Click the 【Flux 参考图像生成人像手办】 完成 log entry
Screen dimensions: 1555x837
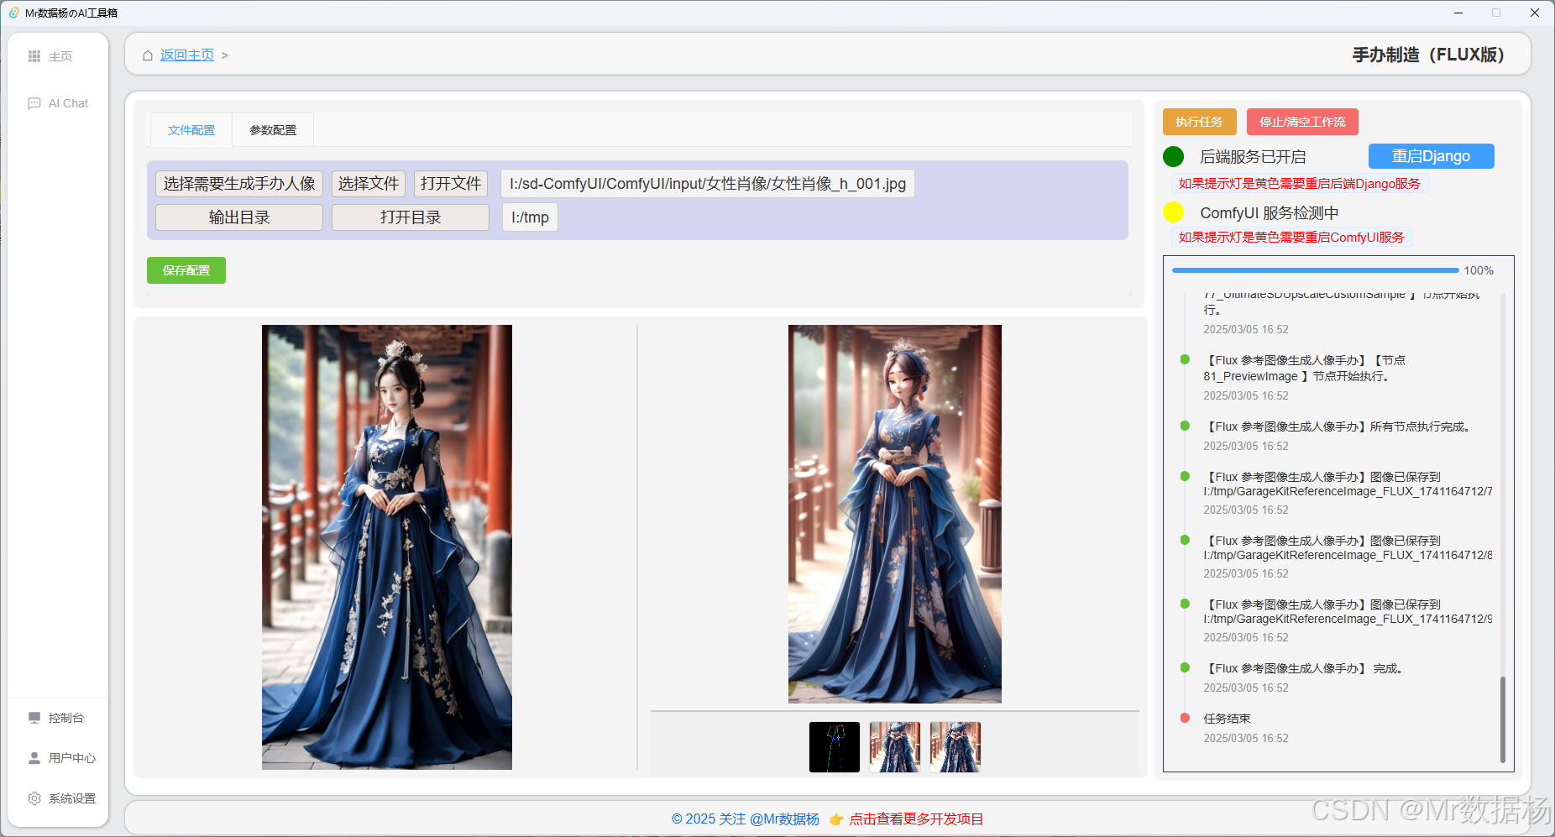click(x=1304, y=668)
